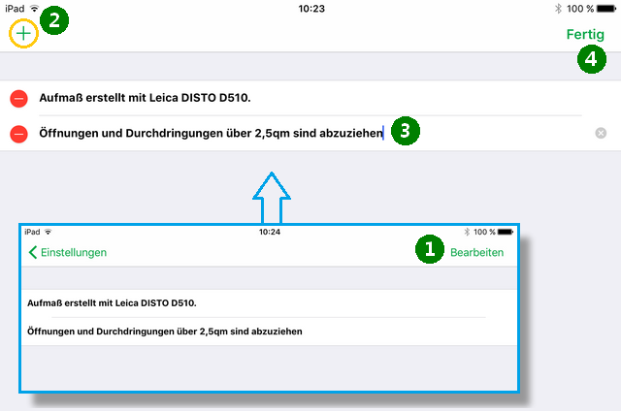Go back to Einstellungen
621x411 pixels.
[x=68, y=252]
